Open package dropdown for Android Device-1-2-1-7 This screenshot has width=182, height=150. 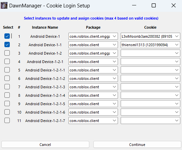coord(93,121)
